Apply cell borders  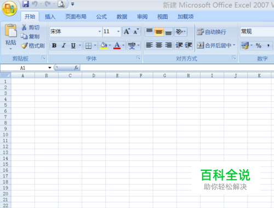point(89,45)
